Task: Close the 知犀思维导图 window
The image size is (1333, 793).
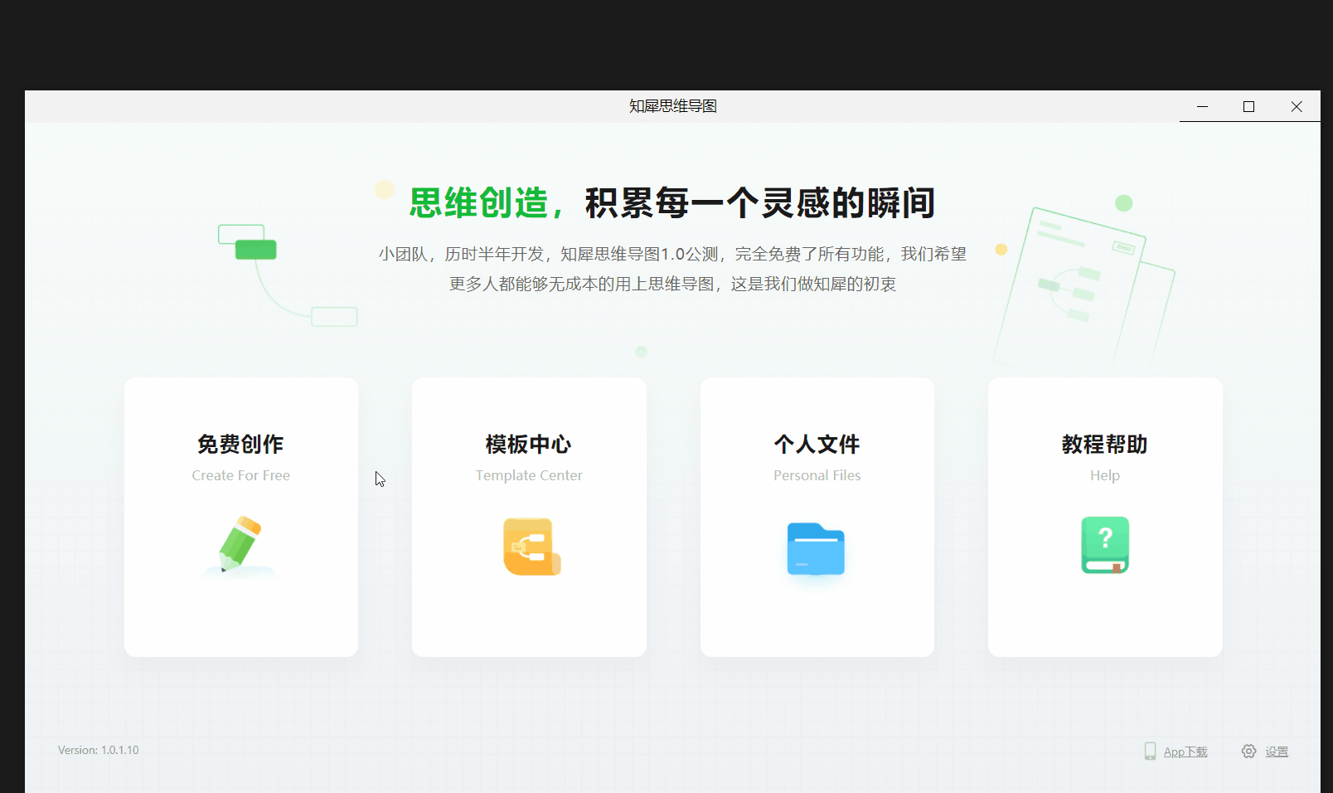Action: click(x=1297, y=106)
